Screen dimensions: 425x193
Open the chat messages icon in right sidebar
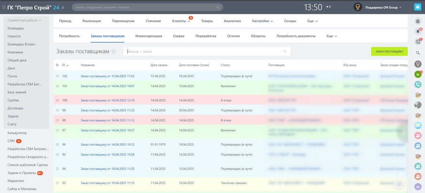(418, 42)
